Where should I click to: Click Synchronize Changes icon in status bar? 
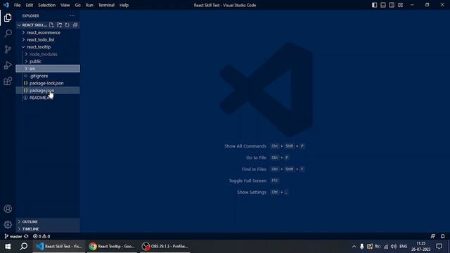26,236
